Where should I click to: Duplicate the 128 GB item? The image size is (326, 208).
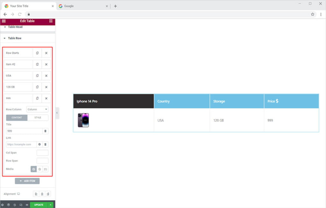37,87
